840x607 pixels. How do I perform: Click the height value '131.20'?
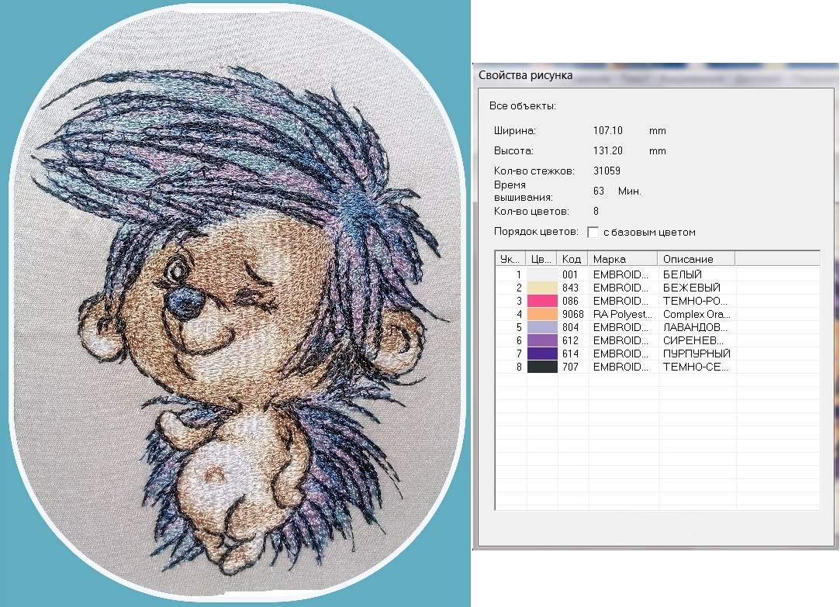tap(607, 151)
